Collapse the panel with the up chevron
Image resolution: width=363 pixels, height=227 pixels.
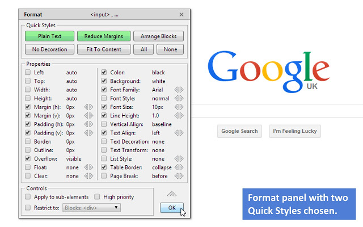(171, 194)
